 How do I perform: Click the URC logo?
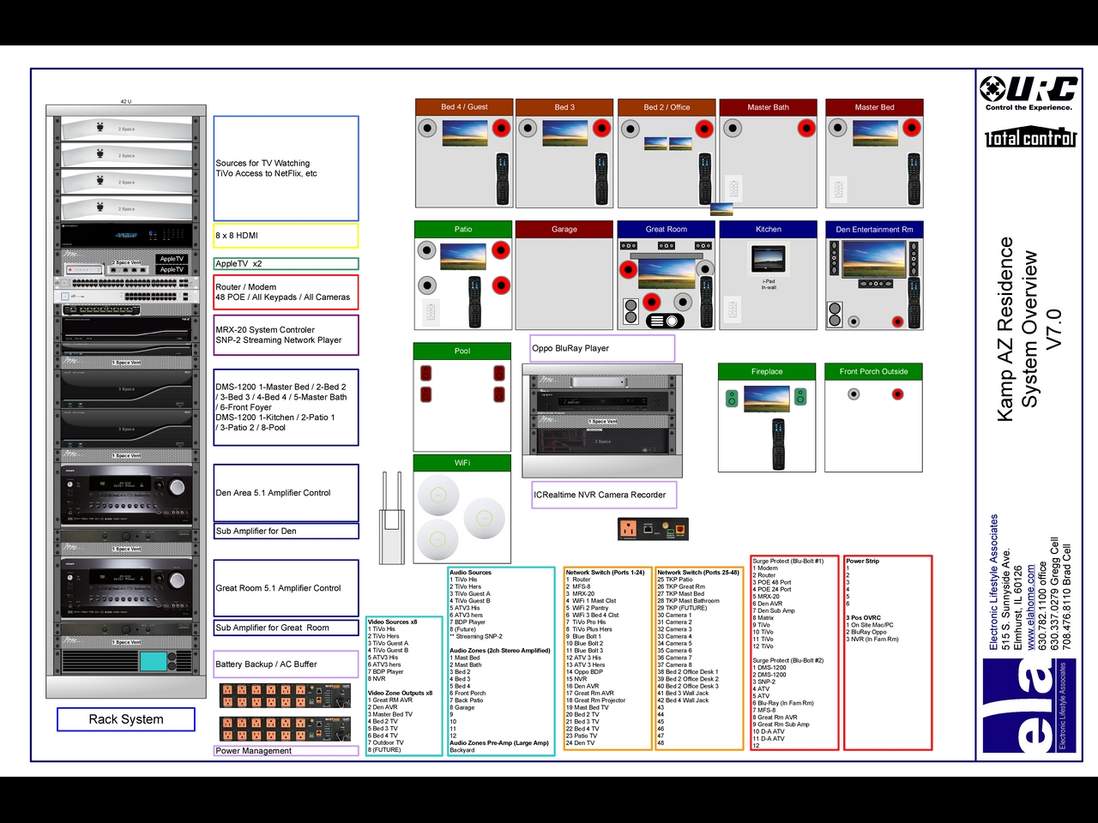(1029, 93)
